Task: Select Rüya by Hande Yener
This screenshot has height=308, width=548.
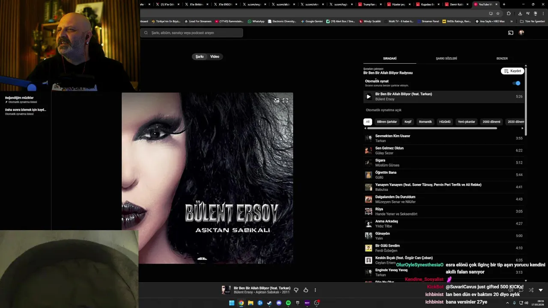Action: click(x=443, y=211)
